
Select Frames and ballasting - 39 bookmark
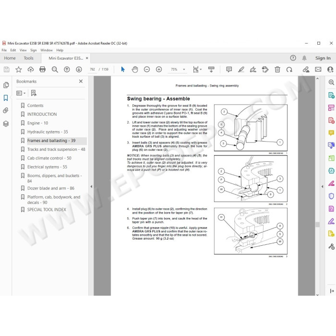tap(51, 141)
